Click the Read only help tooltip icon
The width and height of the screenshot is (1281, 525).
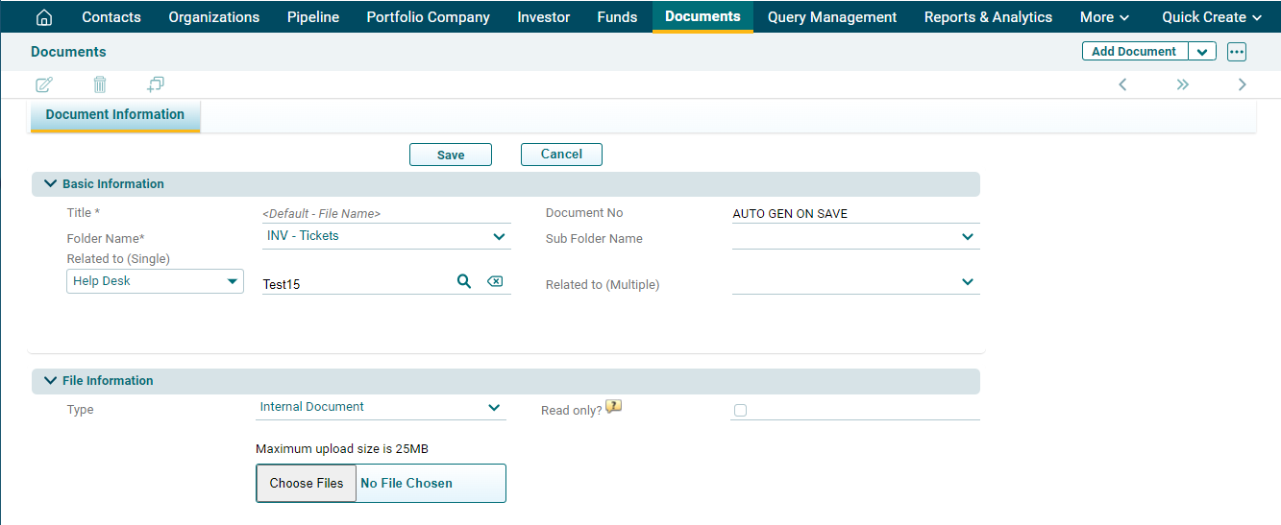(x=614, y=407)
